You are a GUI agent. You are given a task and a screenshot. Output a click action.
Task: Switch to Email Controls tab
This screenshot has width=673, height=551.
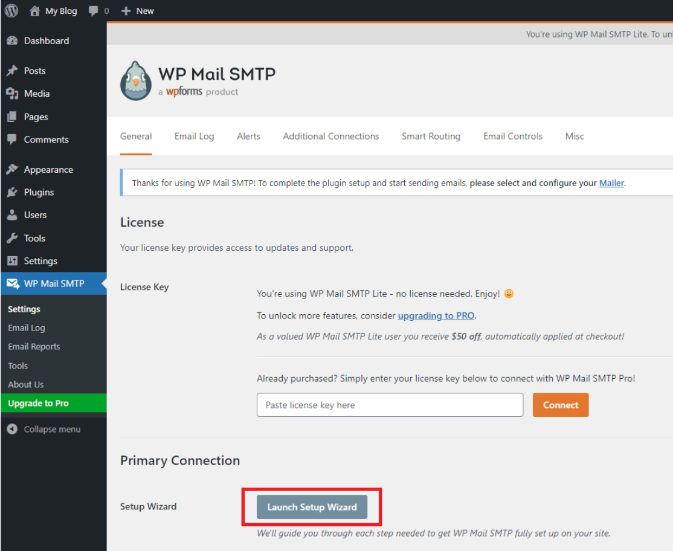coord(513,137)
